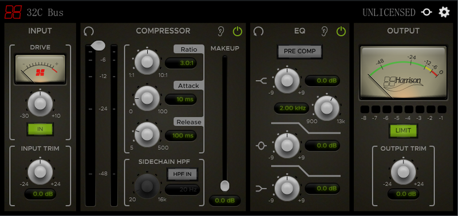The image size is (458, 216).
Task: Click the mid EQ frequency knob
Action: (326, 109)
